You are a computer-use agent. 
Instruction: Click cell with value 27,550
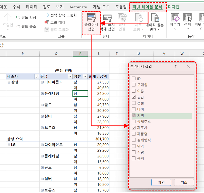[x=99, y=82]
